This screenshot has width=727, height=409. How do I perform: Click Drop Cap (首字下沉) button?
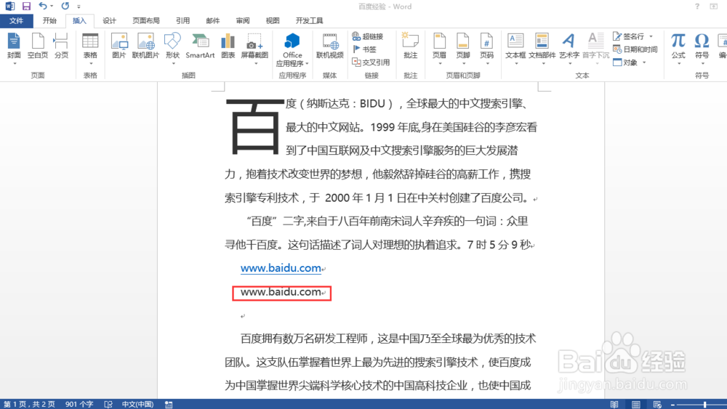pos(595,49)
